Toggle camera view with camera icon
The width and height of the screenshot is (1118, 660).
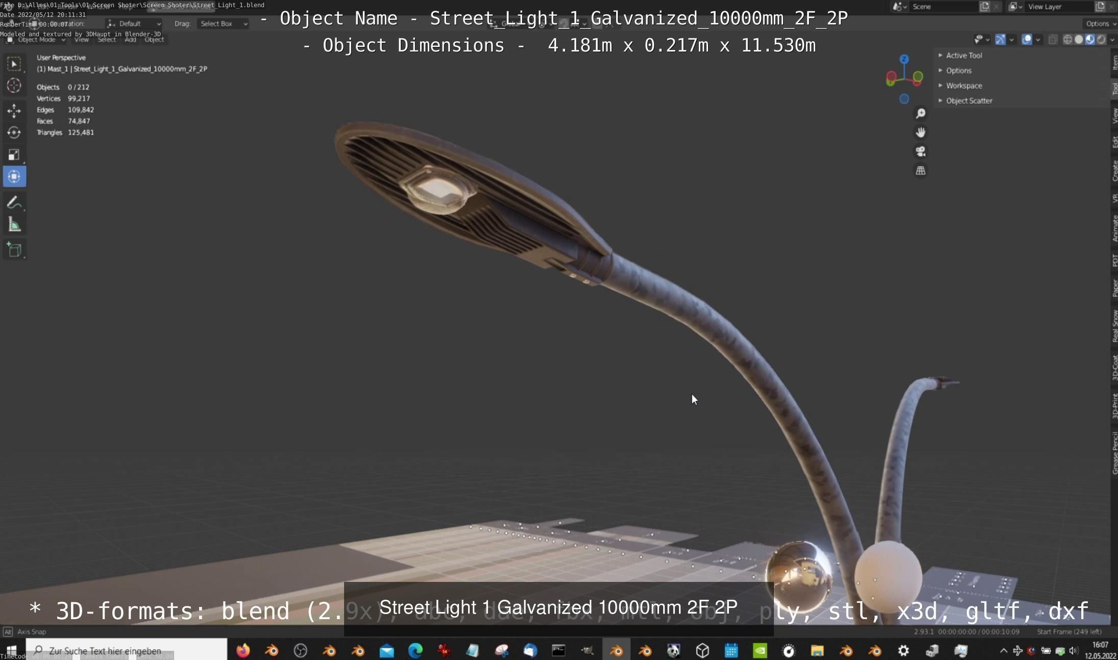pos(920,152)
